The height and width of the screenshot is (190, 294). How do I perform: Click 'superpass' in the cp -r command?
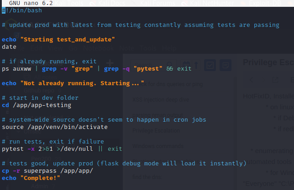[40, 171]
